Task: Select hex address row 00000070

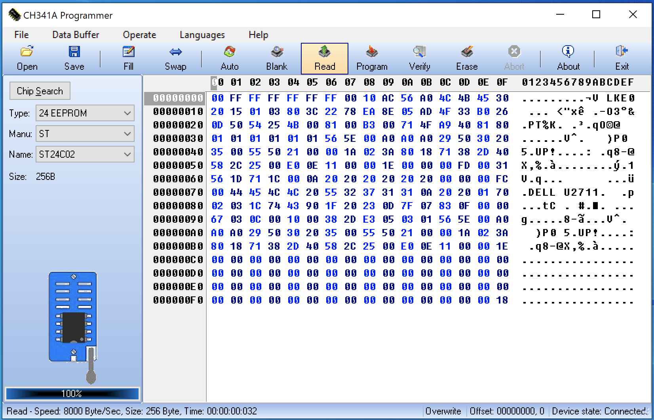Action: point(178,192)
